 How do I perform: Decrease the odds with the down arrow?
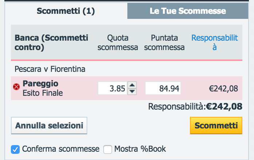pyautogui.click(x=132, y=91)
